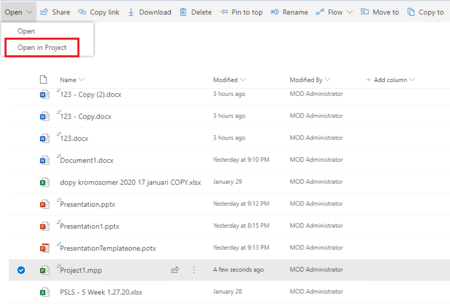450x307 pixels.
Task: Open the 123 - Copy (2).docx file
Action: coord(90,95)
